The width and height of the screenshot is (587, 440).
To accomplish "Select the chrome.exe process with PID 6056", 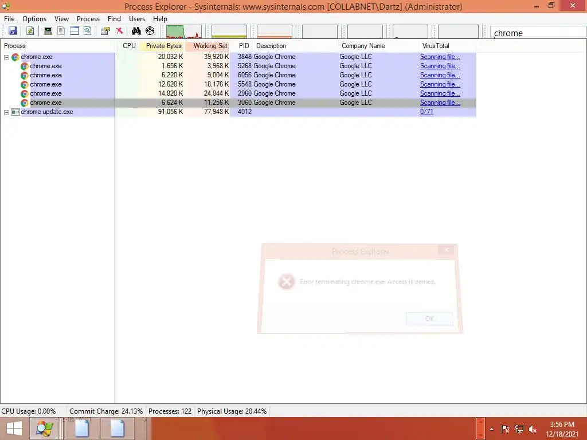I will (238, 75).
